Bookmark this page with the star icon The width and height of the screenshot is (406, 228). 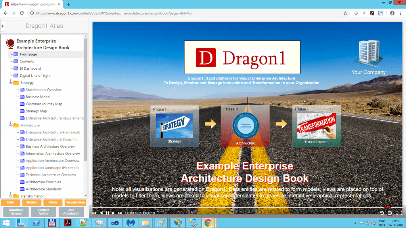(345, 13)
